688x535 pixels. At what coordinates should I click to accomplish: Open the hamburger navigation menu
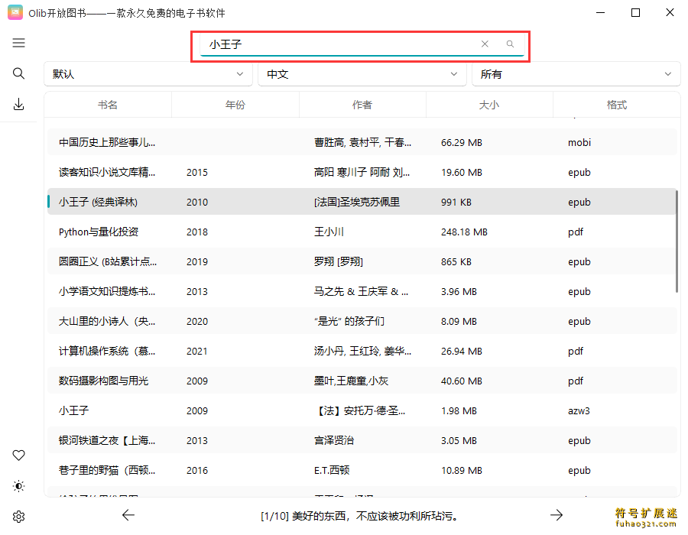click(x=19, y=44)
